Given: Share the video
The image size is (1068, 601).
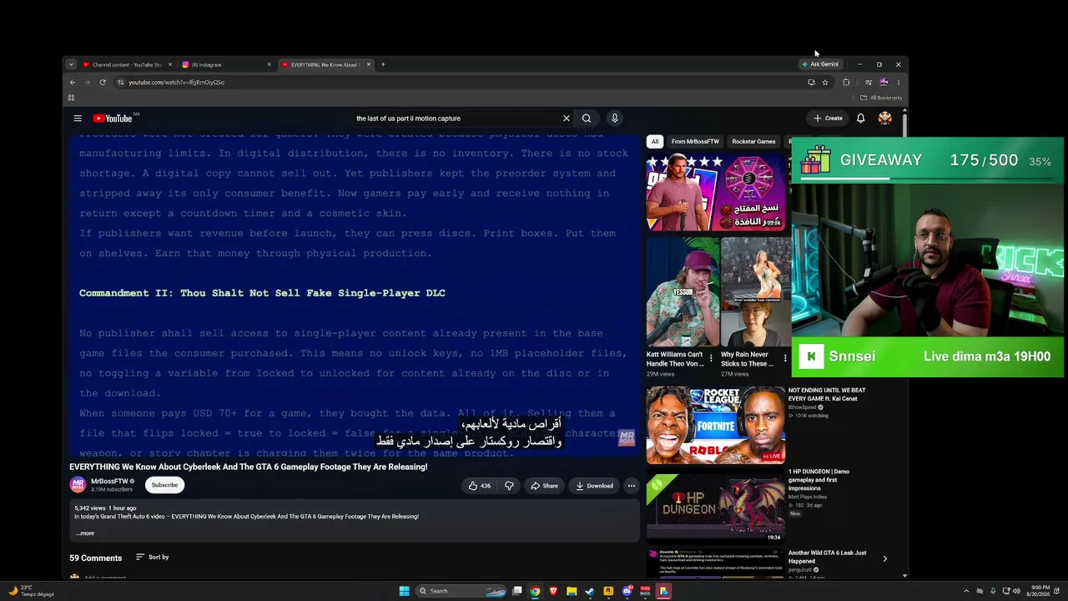Looking at the screenshot, I should [x=544, y=486].
